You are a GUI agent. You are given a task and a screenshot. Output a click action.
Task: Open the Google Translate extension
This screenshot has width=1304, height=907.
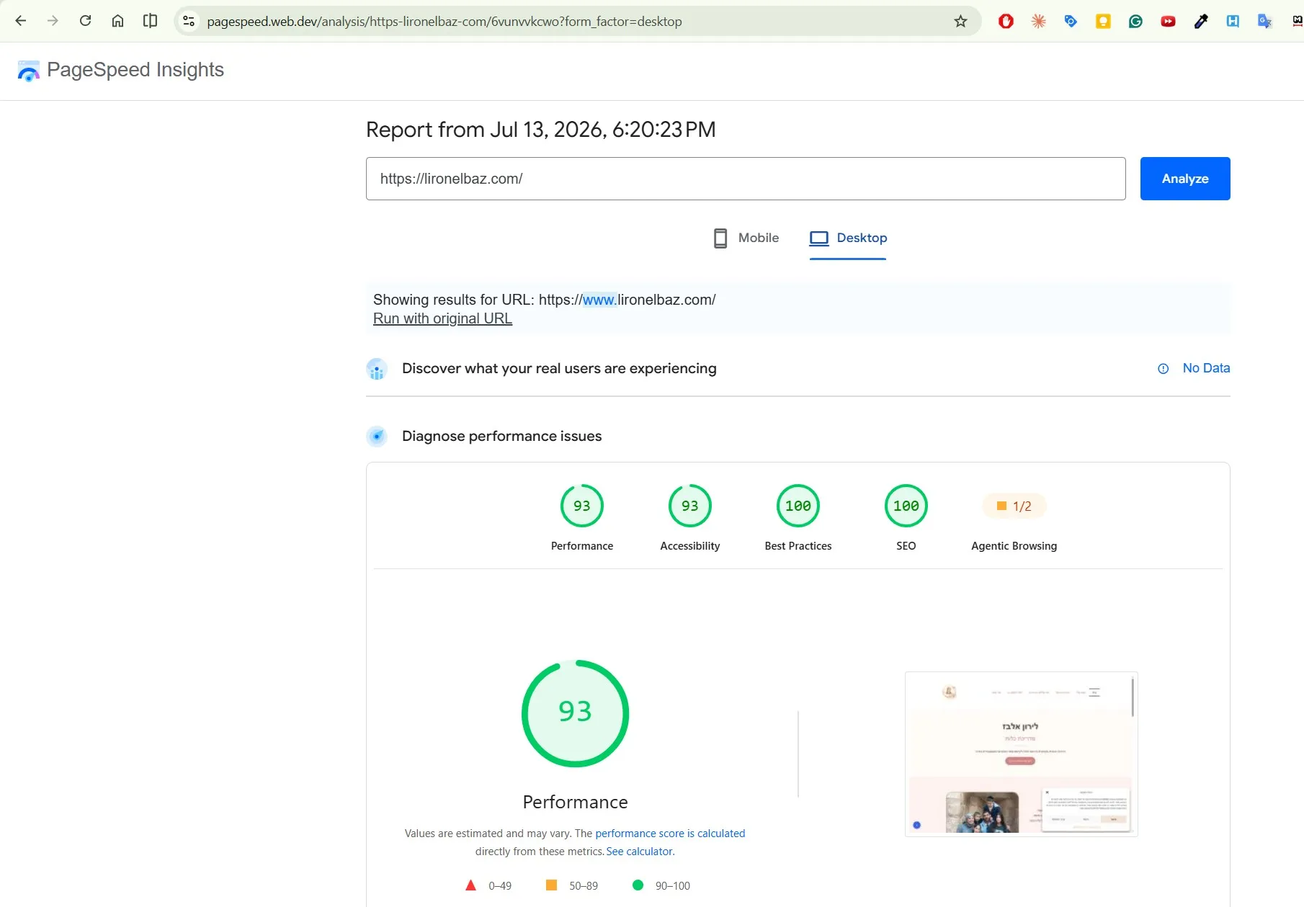click(1265, 21)
